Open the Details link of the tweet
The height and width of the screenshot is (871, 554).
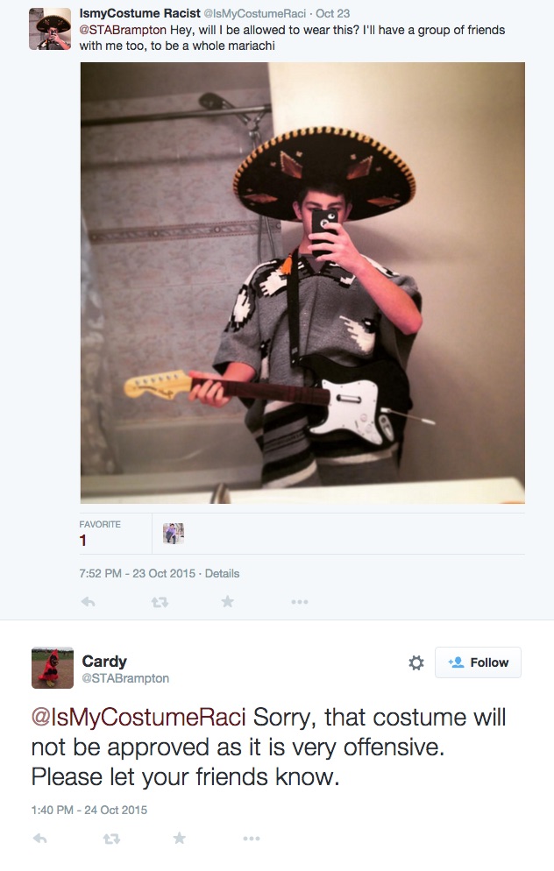point(223,573)
